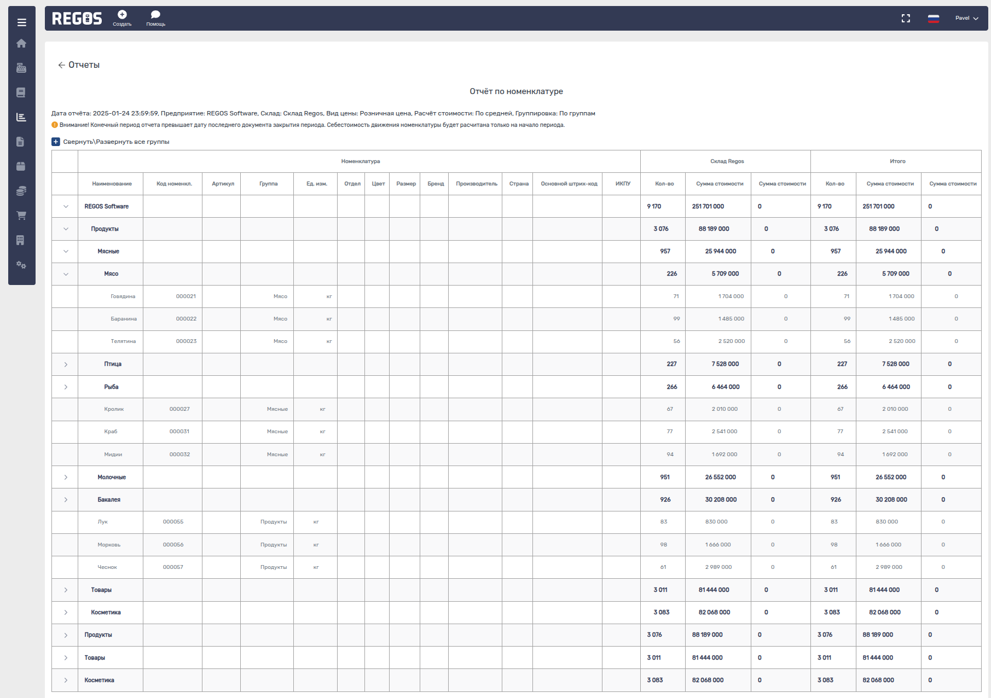Toggle collapse/expand all groups plus button
This screenshot has width=991, height=698.
[56, 142]
